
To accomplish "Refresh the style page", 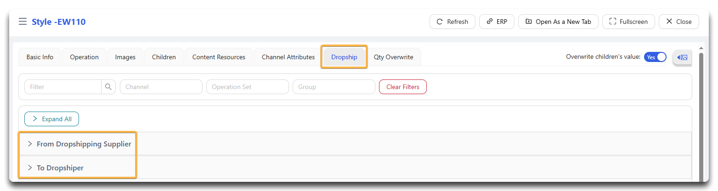I will coord(452,22).
